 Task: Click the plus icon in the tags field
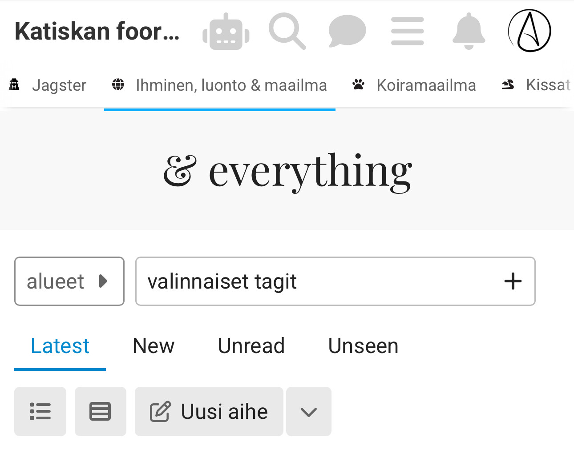(513, 281)
